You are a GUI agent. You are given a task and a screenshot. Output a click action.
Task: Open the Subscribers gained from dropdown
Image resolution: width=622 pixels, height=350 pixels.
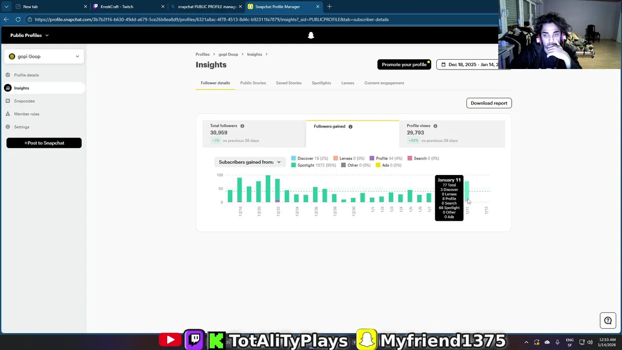tap(249, 162)
